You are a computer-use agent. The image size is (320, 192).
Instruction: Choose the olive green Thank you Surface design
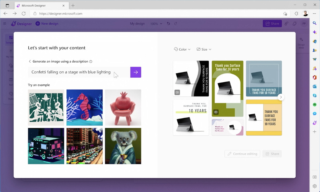click(228, 89)
